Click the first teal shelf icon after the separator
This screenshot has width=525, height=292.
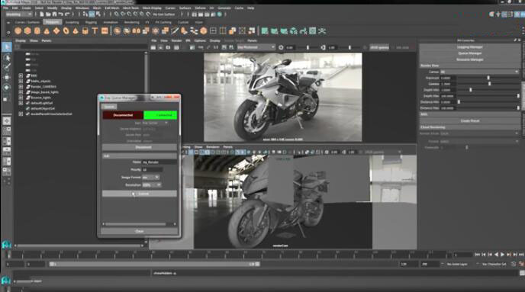coord(265,31)
